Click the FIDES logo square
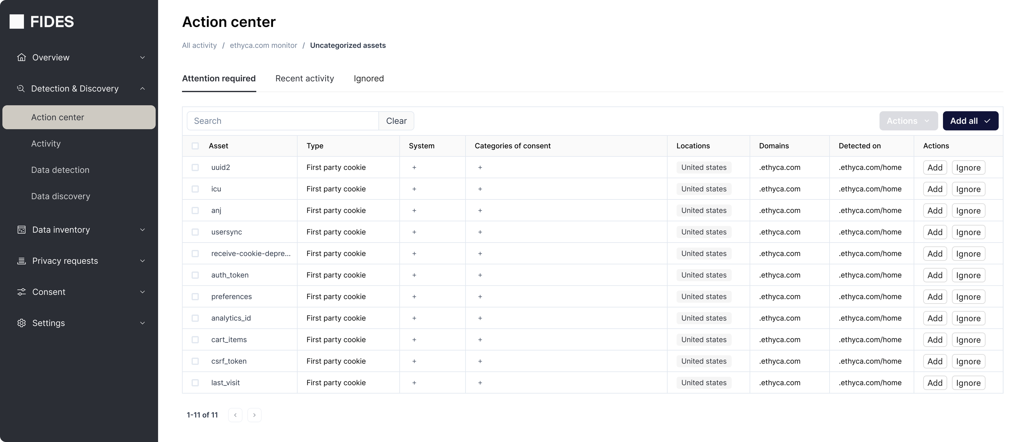1031x442 pixels. pos(17,22)
